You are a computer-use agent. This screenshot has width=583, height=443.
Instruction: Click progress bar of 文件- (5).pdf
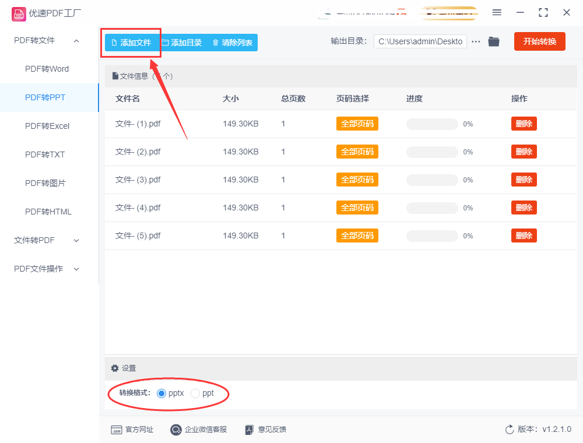pyautogui.click(x=432, y=236)
